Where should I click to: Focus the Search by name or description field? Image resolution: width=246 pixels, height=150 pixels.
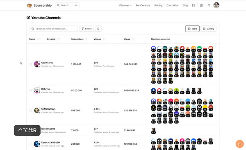point(54,29)
